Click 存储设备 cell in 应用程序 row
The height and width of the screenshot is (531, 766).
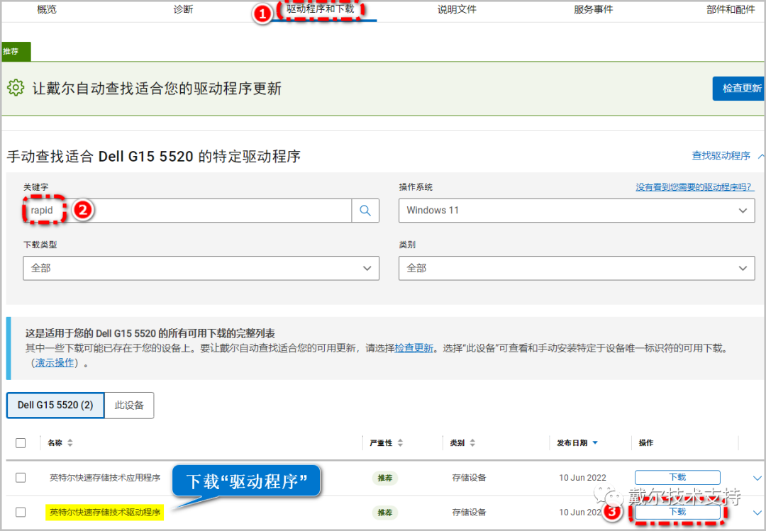(x=469, y=478)
